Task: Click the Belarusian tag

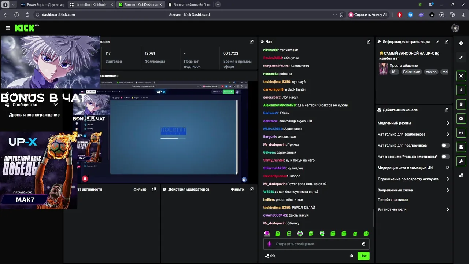Action: click(x=411, y=72)
